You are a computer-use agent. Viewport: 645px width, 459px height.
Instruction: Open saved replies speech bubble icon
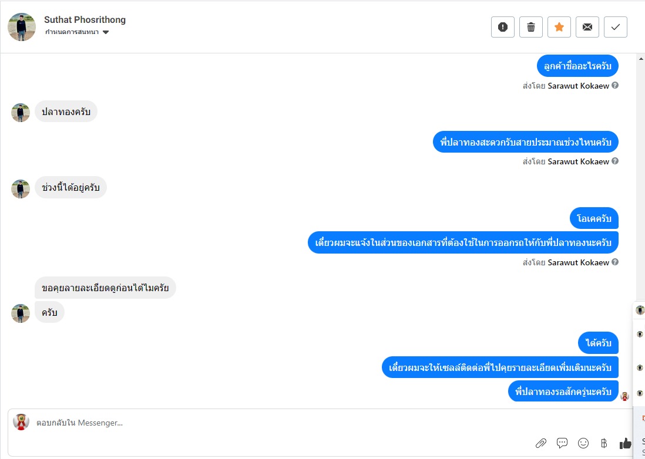point(562,443)
